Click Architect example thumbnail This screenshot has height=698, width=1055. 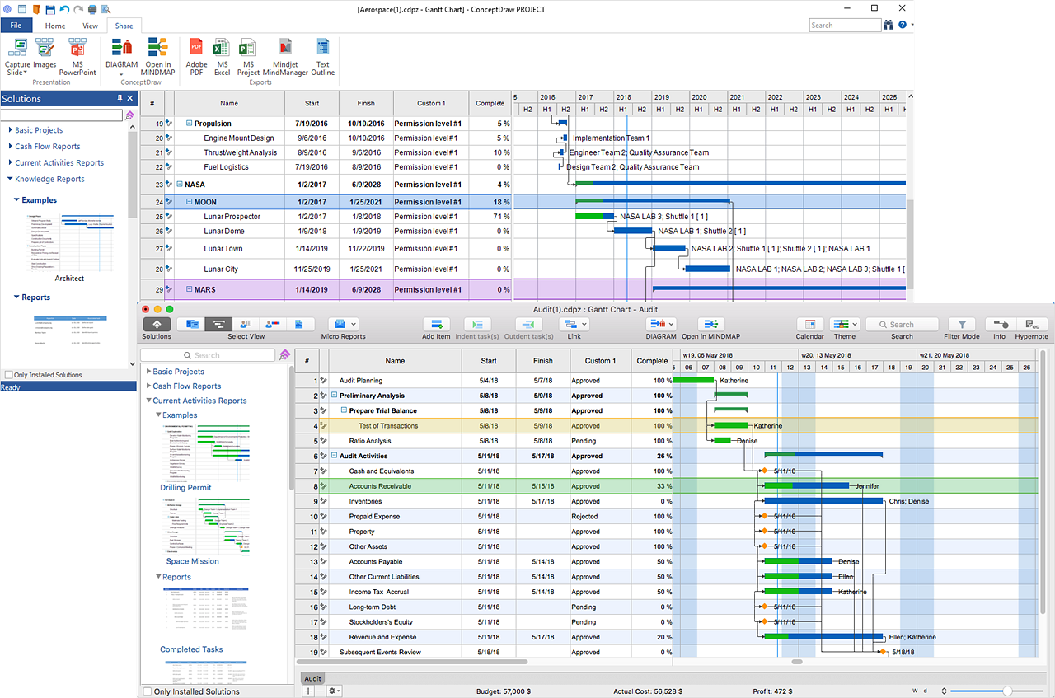[69, 241]
